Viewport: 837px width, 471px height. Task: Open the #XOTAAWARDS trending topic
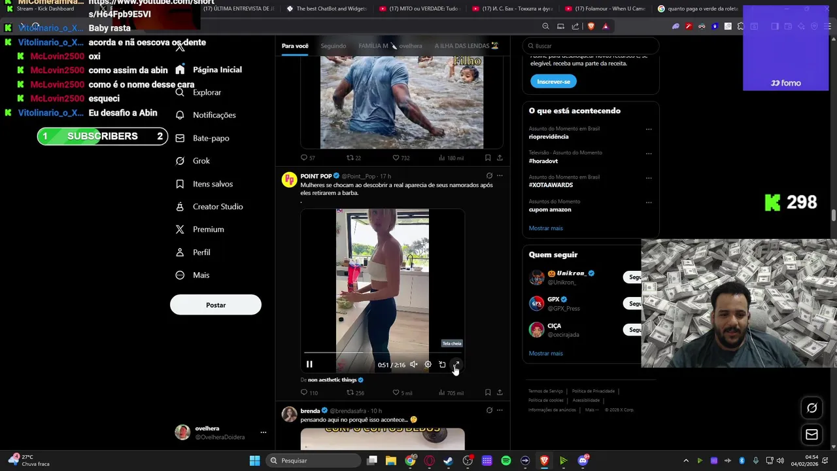551,185
